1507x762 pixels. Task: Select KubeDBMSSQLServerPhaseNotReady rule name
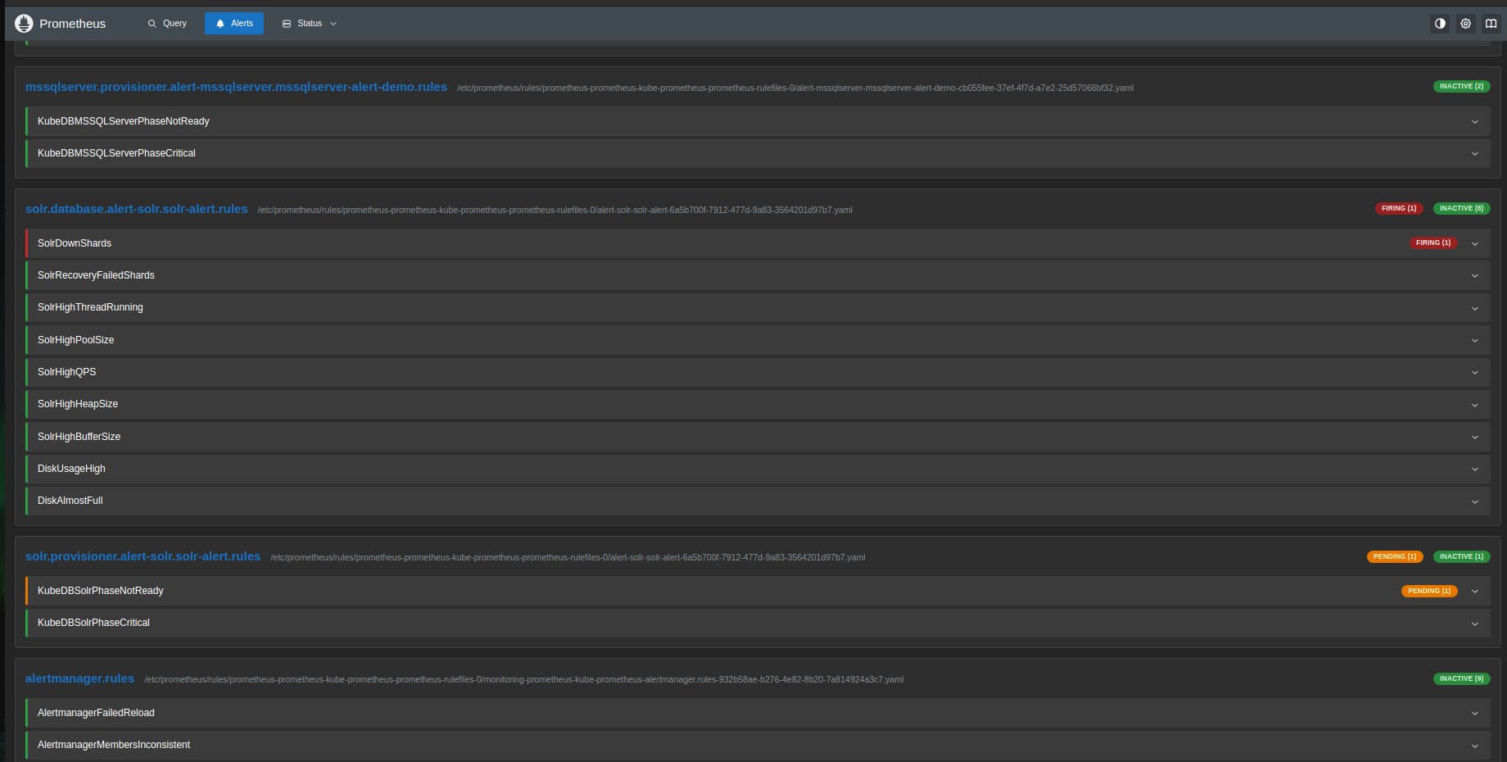pyautogui.click(x=124, y=121)
